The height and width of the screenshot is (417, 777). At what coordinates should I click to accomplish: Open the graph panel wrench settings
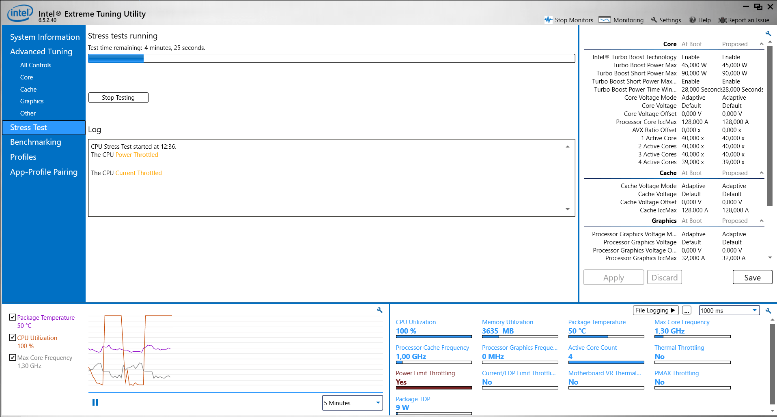coord(380,310)
